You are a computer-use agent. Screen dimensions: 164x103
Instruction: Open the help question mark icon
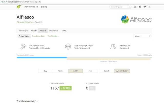click(135, 7)
